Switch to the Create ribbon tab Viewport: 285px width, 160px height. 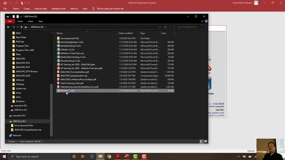(27, 9)
